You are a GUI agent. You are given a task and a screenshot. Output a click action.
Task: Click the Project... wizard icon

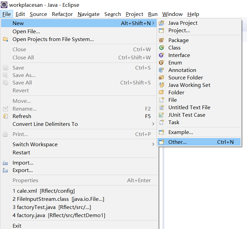point(161,30)
